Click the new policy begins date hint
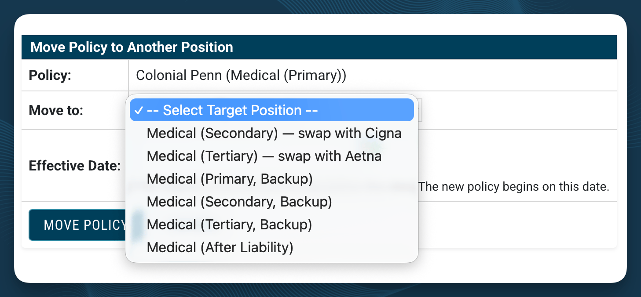The height and width of the screenshot is (297, 641). click(x=514, y=186)
